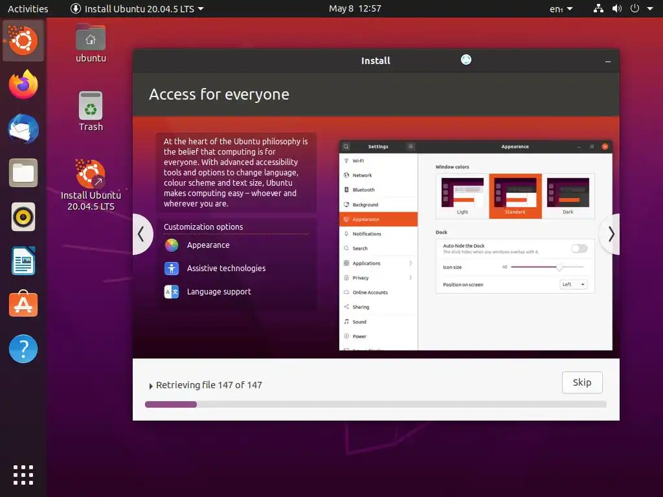Click the installation progress bar
This screenshot has width=663, height=497.
click(x=376, y=404)
